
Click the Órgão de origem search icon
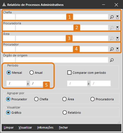coord(112,60)
